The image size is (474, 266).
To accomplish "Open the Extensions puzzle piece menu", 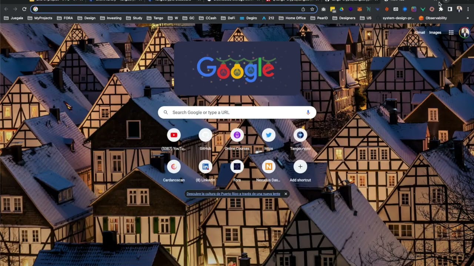I will [441, 9].
